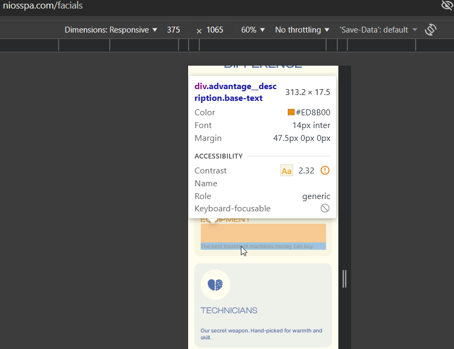Viewport: 454px width, 349px height.
Task: Click the media query breakpoint ruler bar
Action: point(227,45)
